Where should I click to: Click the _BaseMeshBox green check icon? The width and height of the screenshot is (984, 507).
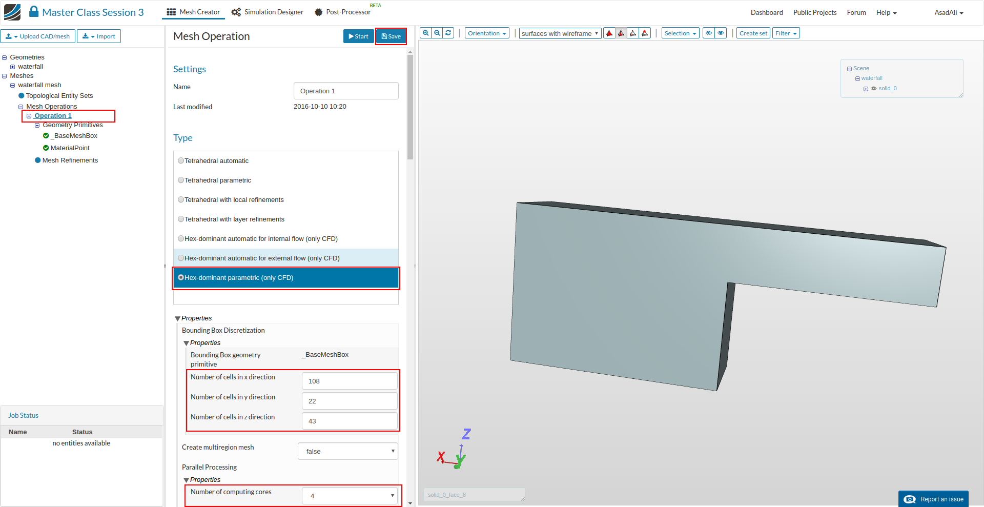point(46,136)
